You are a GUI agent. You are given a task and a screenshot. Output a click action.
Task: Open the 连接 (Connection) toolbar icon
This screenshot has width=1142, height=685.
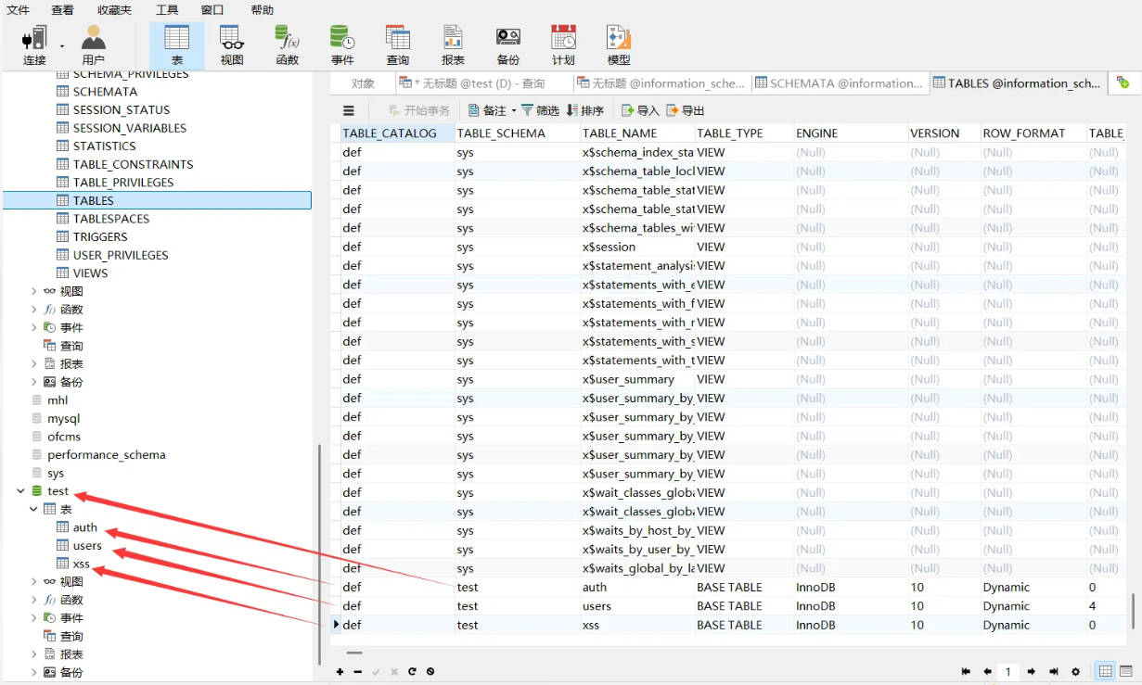(34, 44)
